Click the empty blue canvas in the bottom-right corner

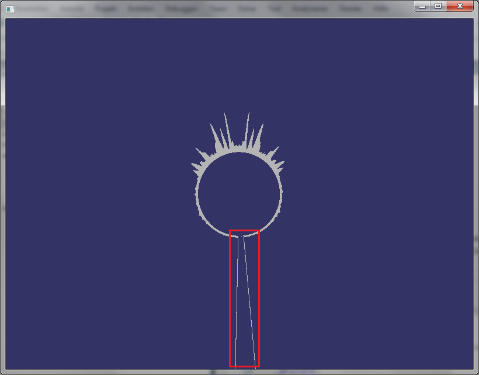coord(444,345)
